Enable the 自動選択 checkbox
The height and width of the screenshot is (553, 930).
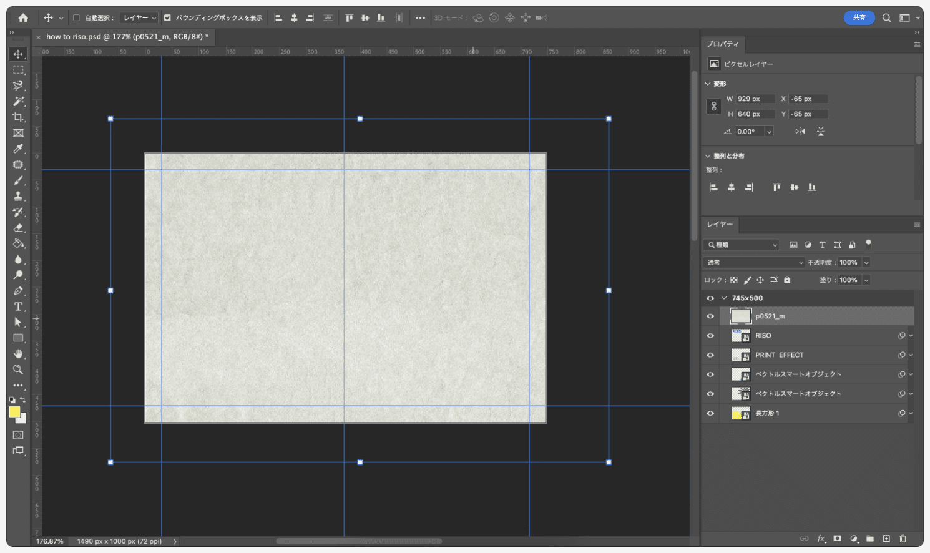76,18
